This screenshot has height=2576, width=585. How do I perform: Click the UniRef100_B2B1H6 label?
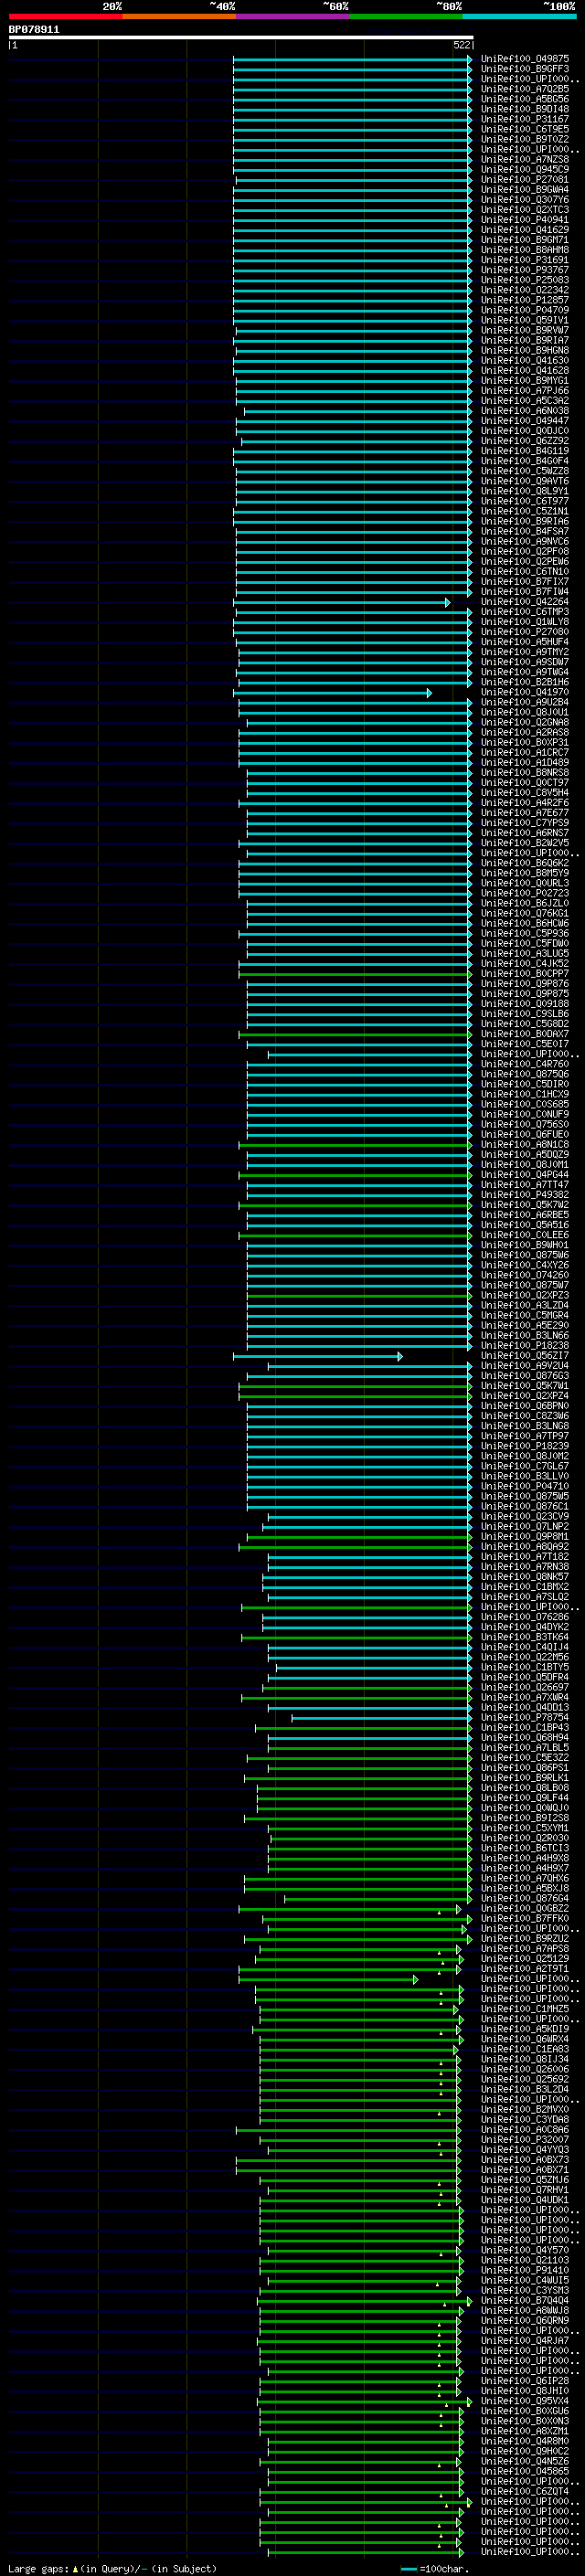pyautogui.click(x=525, y=682)
